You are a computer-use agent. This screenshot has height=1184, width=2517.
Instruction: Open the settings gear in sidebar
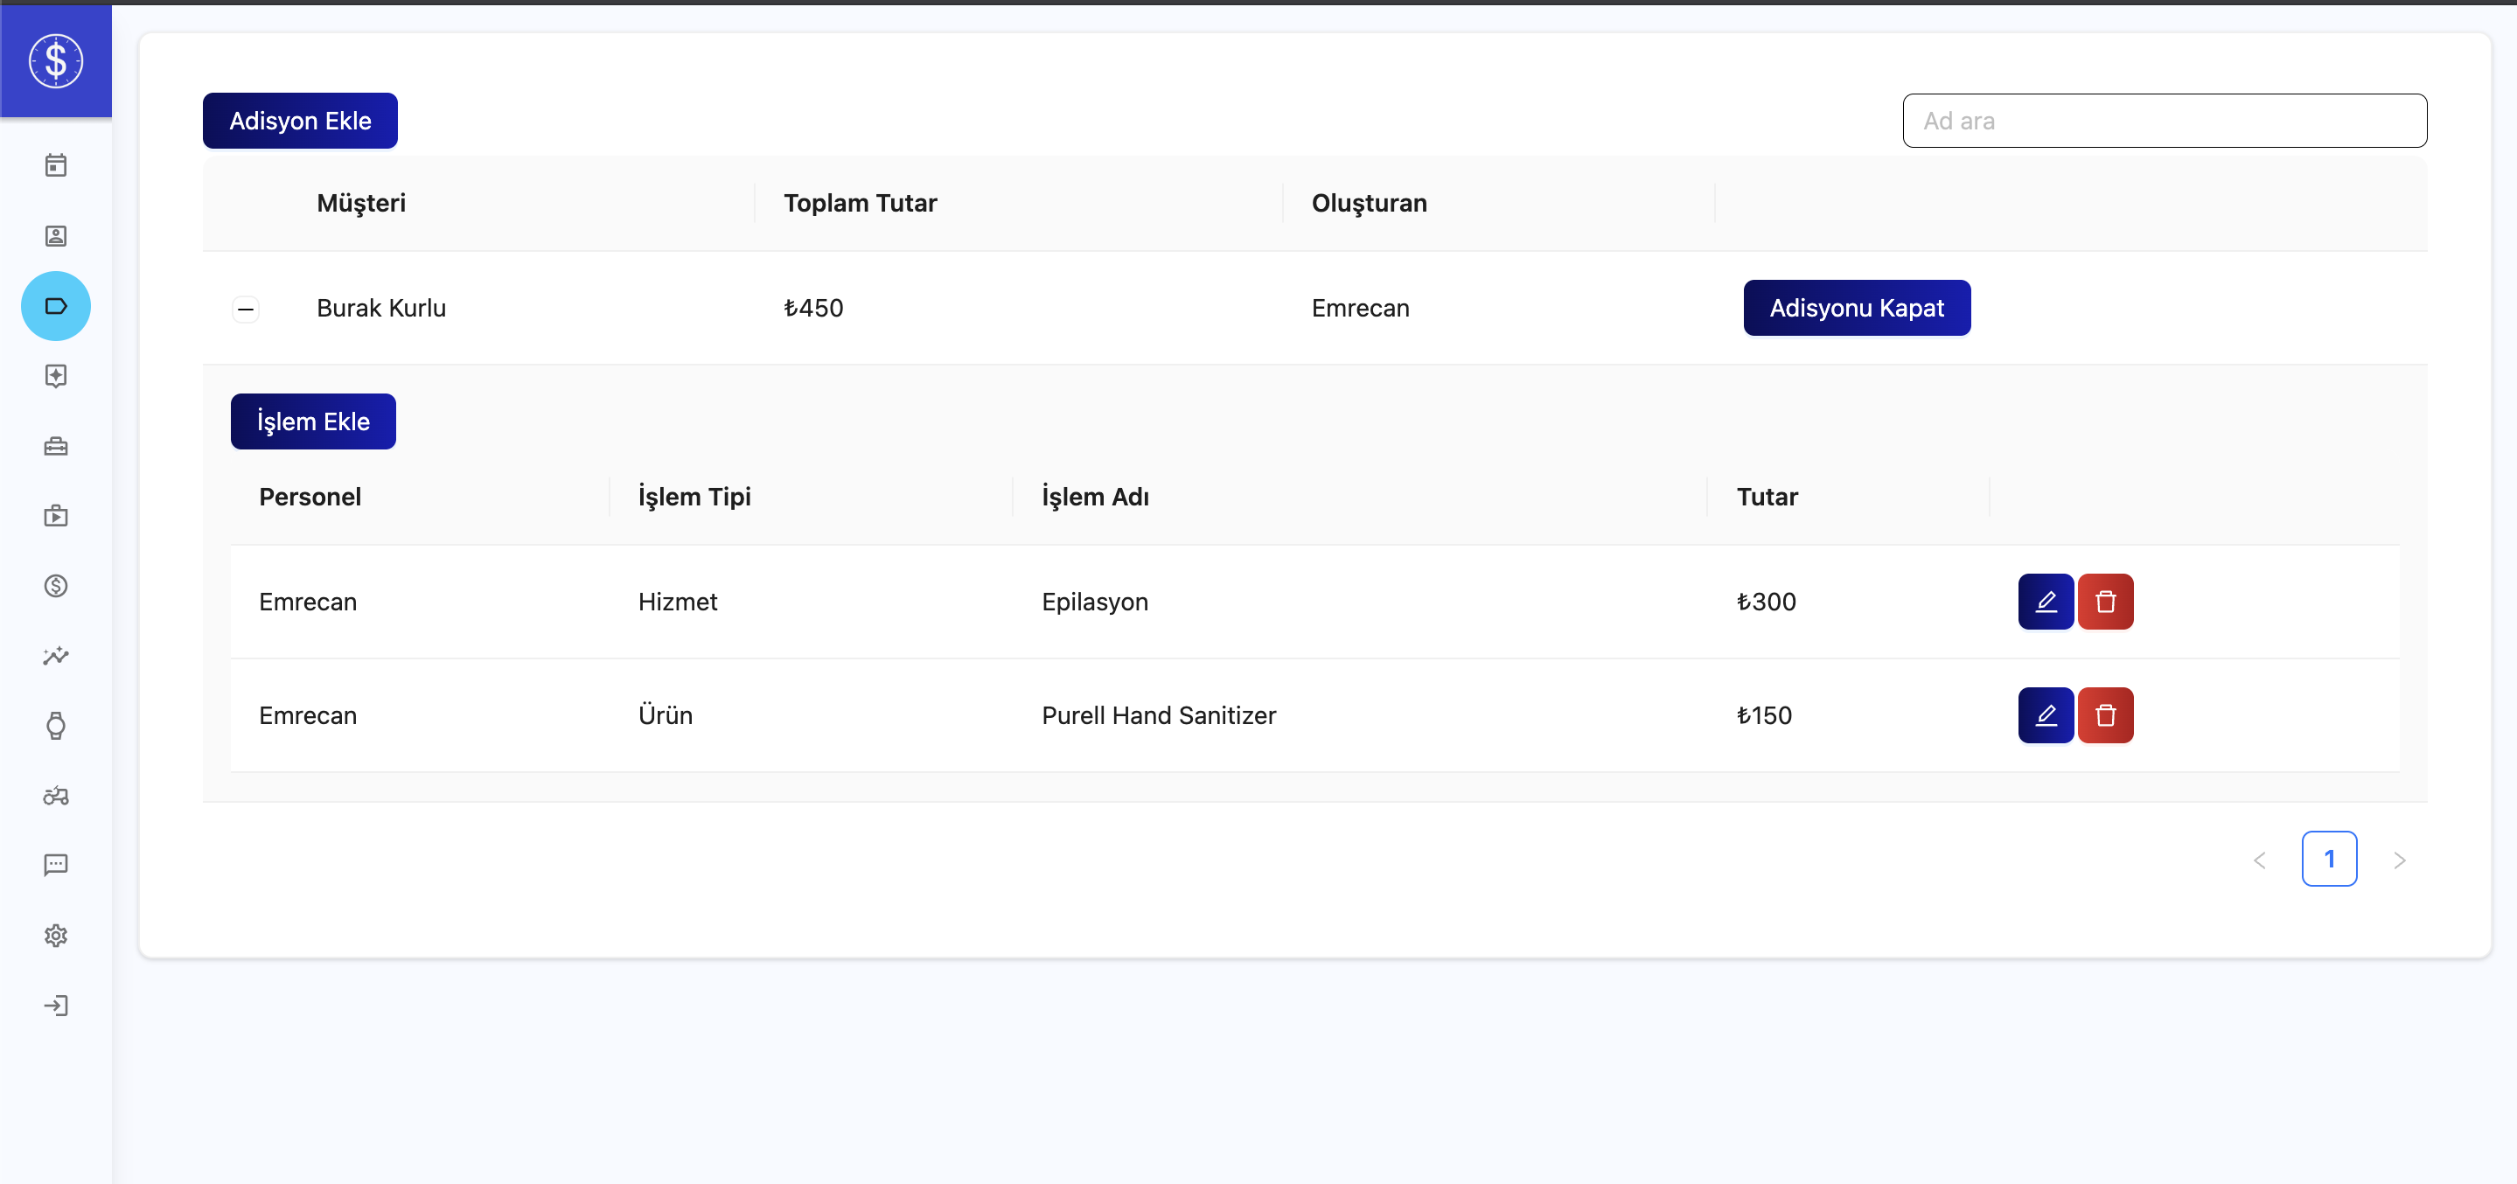click(x=56, y=936)
